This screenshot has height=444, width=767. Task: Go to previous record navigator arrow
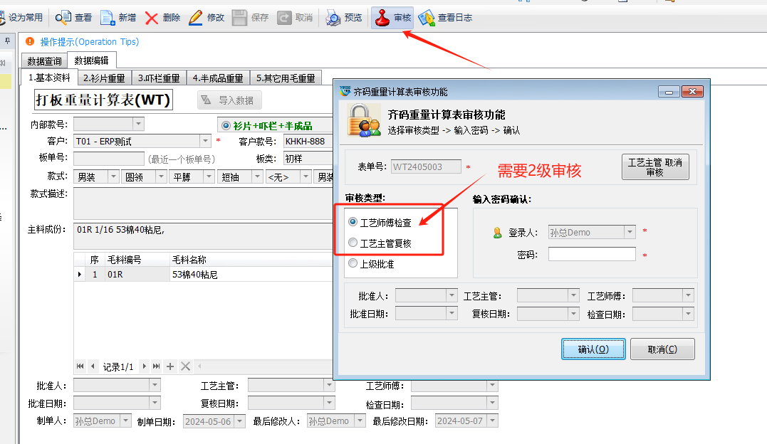click(x=93, y=366)
